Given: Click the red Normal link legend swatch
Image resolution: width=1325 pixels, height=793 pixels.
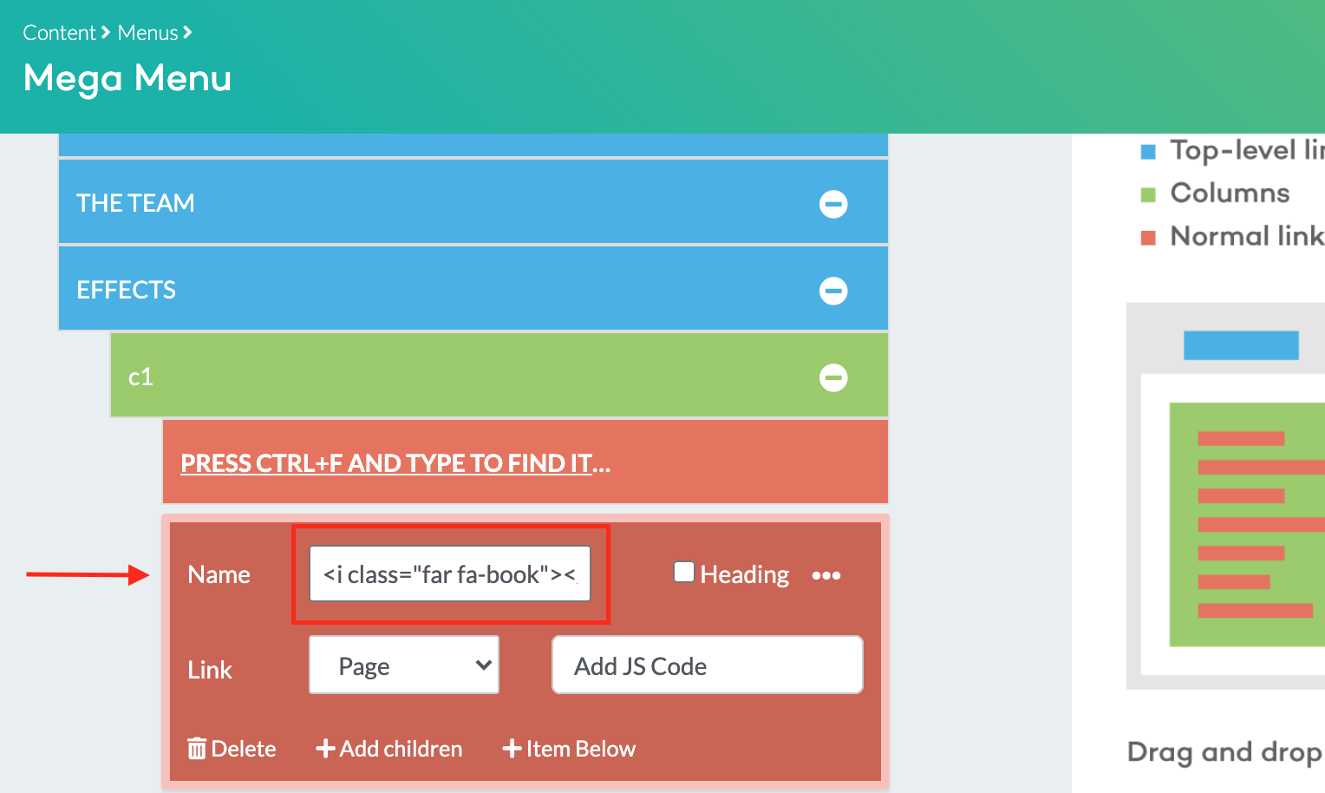Looking at the screenshot, I should 1148,238.
